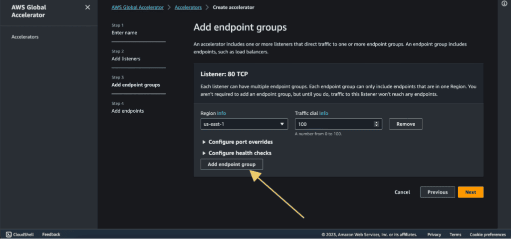Proceed with the orange Next button
Image resolution: width=511 pixels, height=239 pixels.
point(471,192)
